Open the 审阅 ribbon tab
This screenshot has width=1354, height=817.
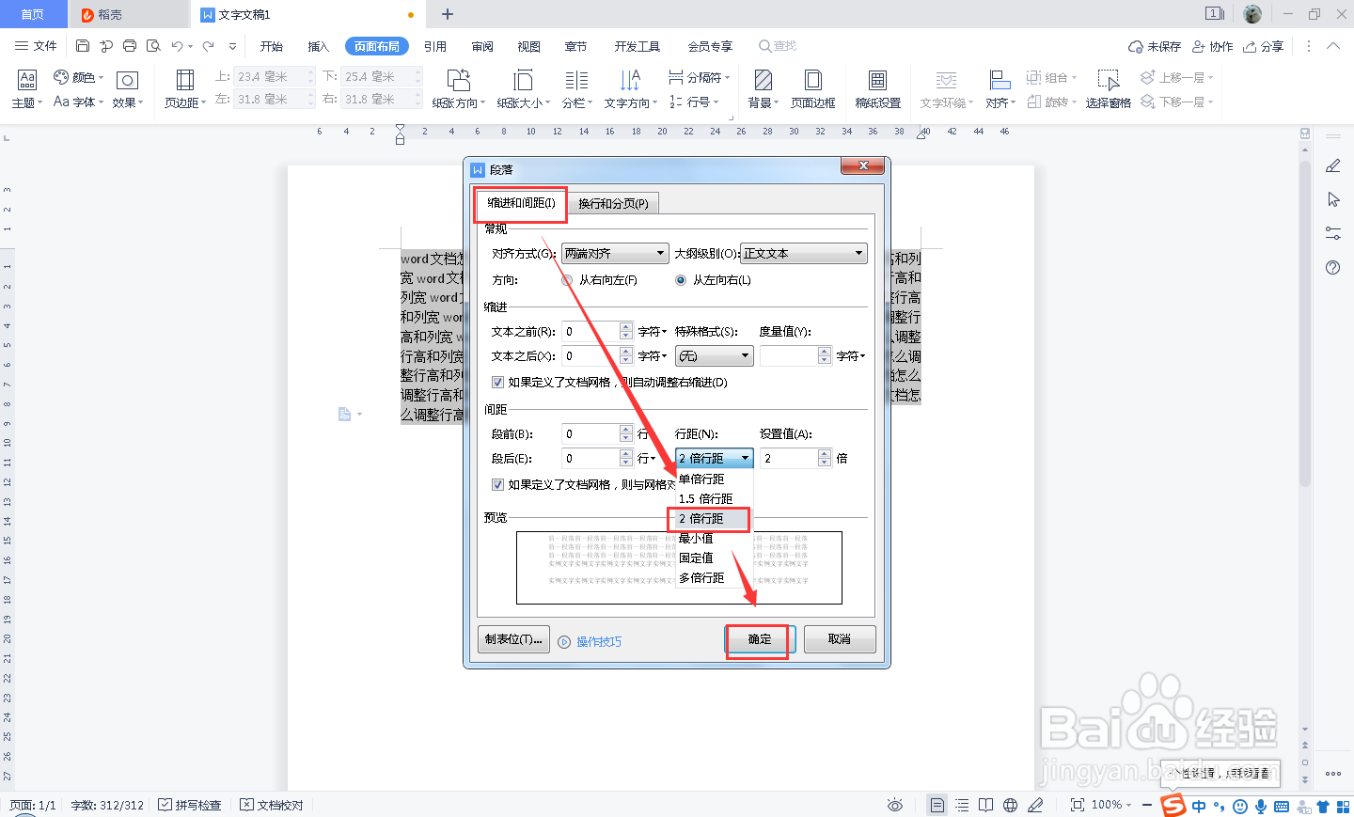482,45
